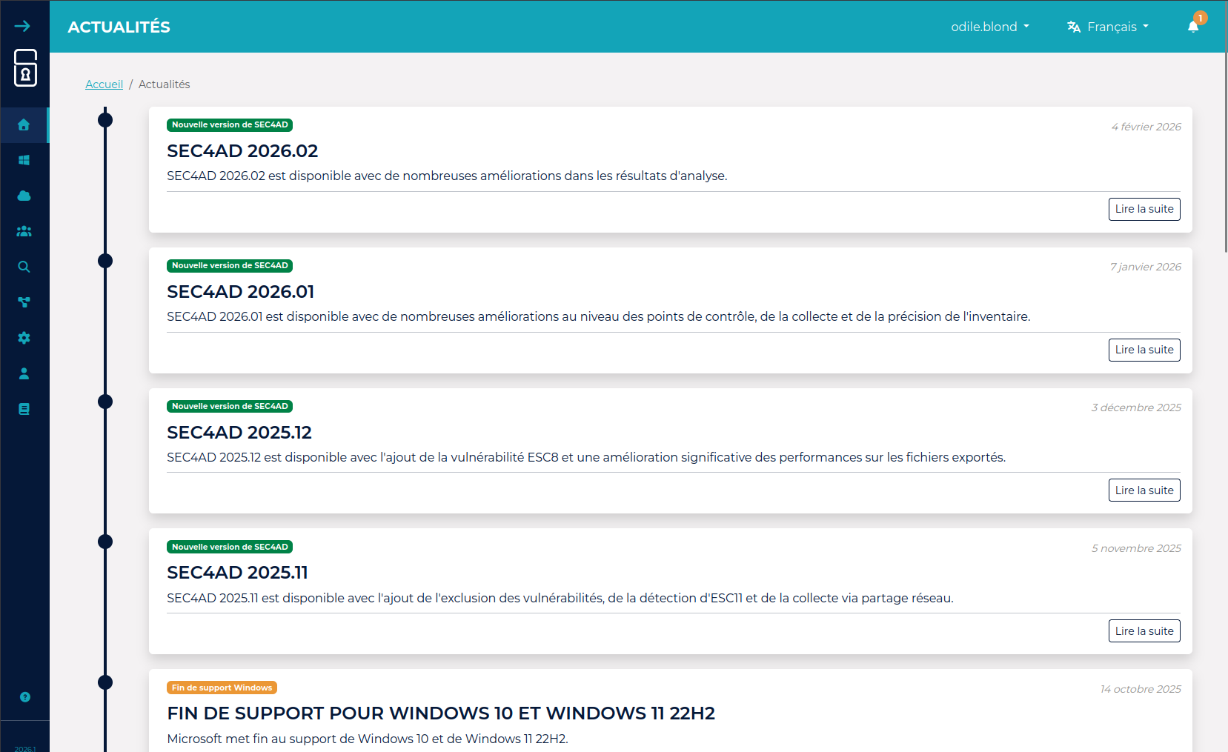Open the Cloud section in the sidebar
The image size is (1228, 752).
pos(24,196)
